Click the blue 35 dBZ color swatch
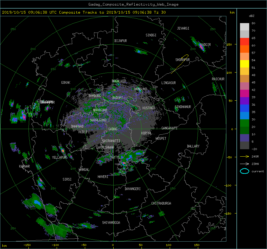 coord(244,108)
